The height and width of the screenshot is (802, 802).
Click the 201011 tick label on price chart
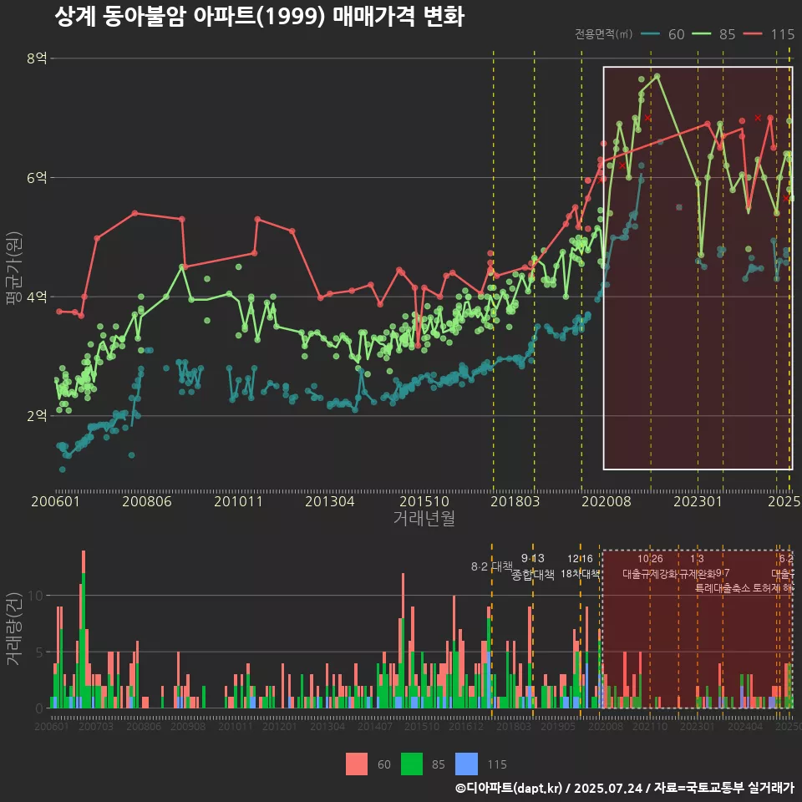(x=238, y=501)
